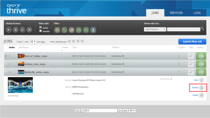
Task: Click the Submit New Job button
Action: tap(192, 42)
